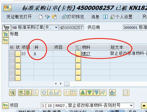Select the third table row selector

12,66
